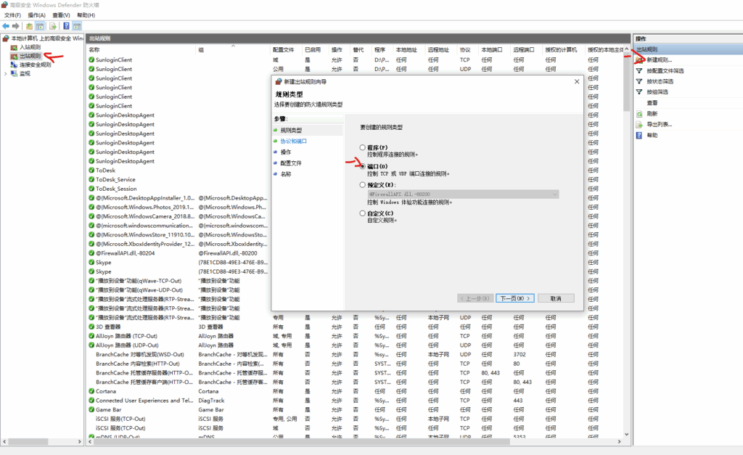Image resolution: width=743 pixels, height=455 pixels.
Task: Open the 查看(V) menu
Action: coord(62,15)
